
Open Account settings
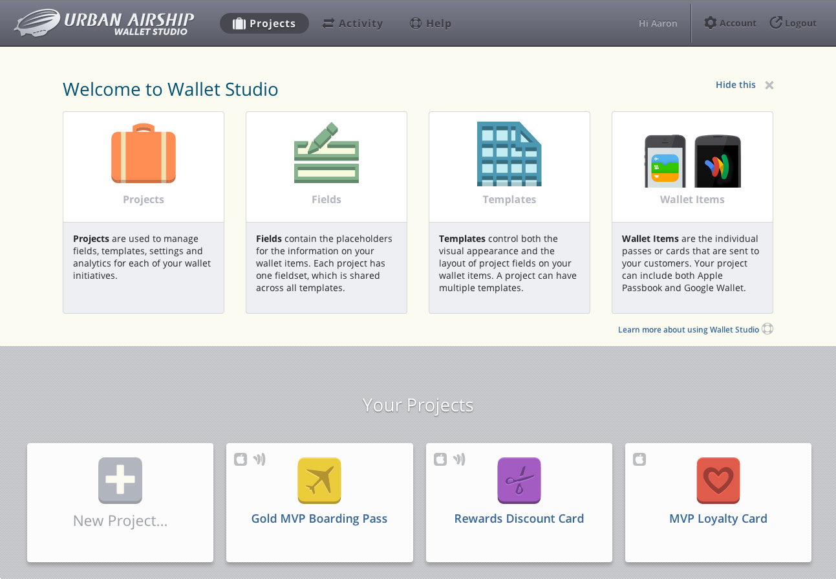point(730,23)
